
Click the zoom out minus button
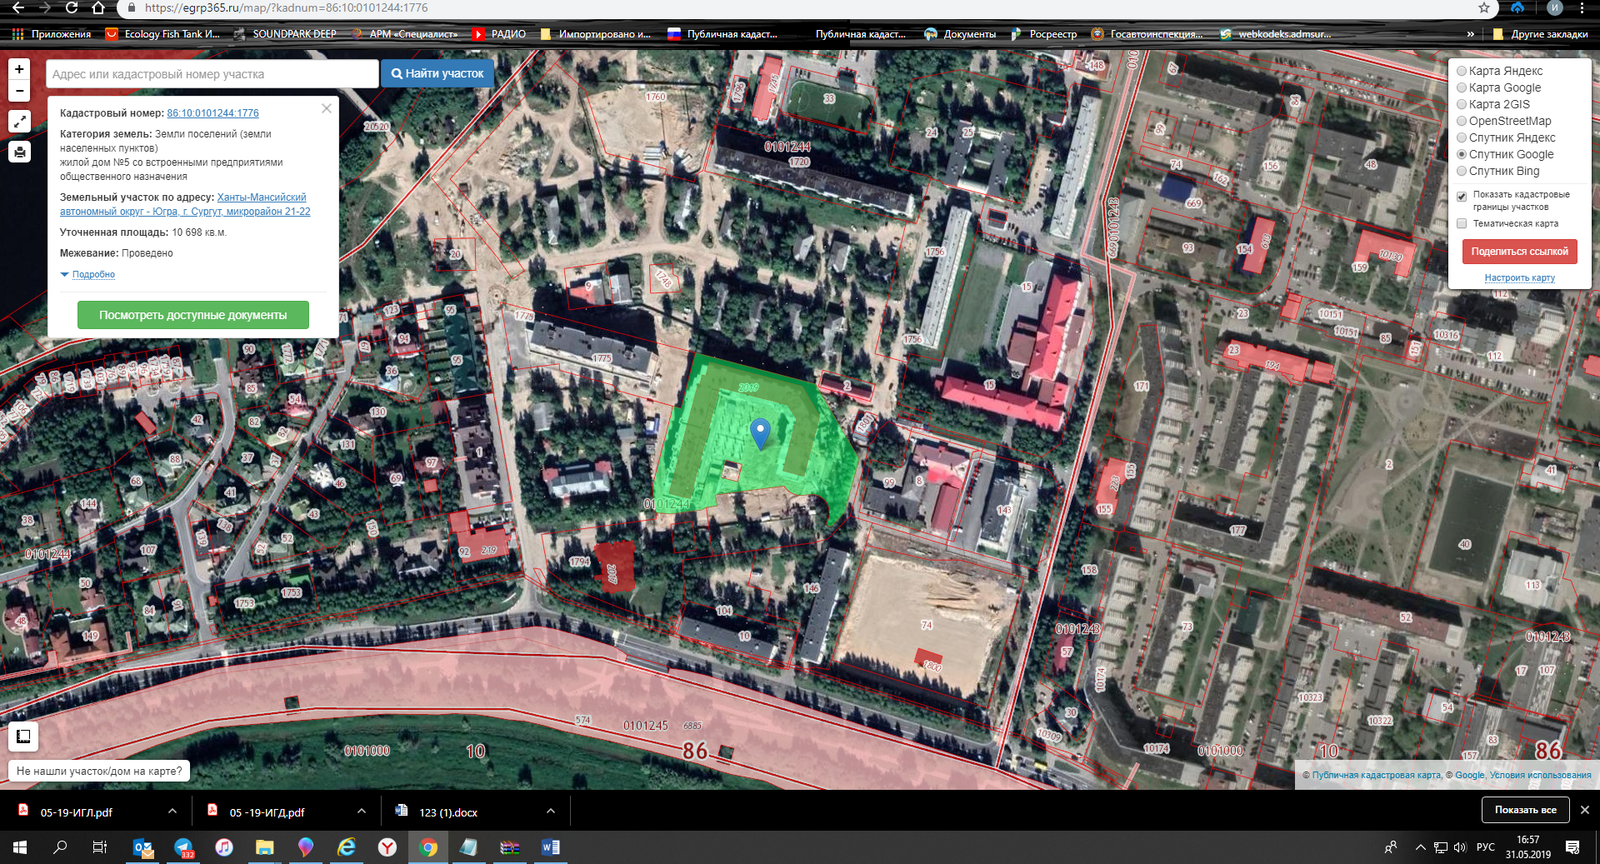(x=19, y=90)
